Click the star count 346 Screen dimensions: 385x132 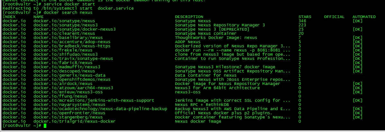point(302,21)
